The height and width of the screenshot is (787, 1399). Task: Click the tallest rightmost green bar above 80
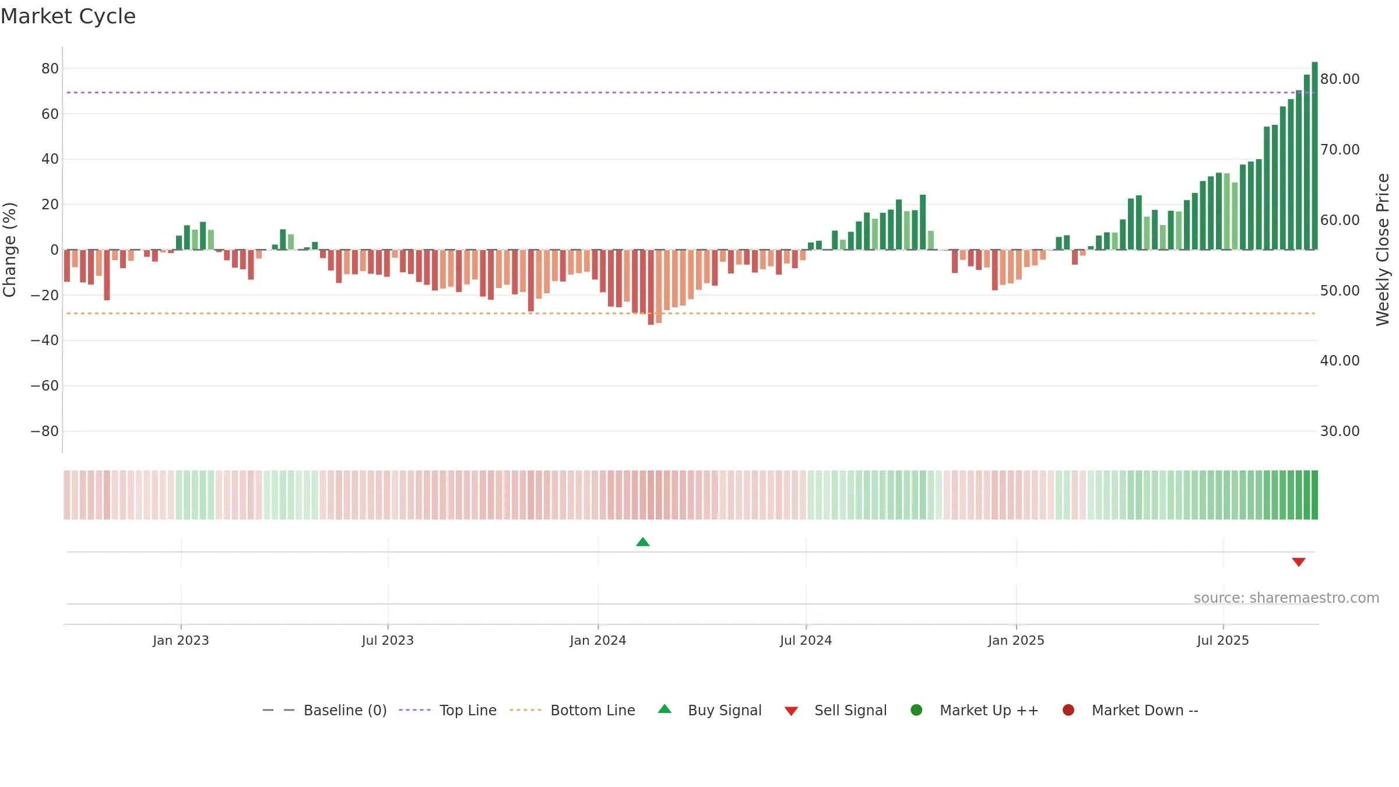pyautogui.click(x=1314, y=156)
